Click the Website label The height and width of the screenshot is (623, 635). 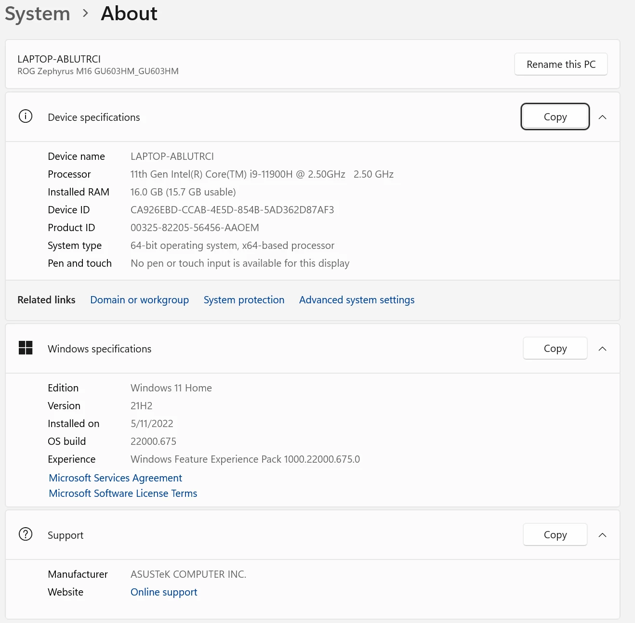coord(66,592)
